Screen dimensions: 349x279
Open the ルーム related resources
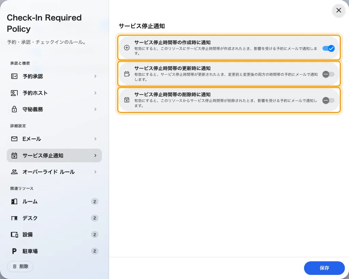54,201
